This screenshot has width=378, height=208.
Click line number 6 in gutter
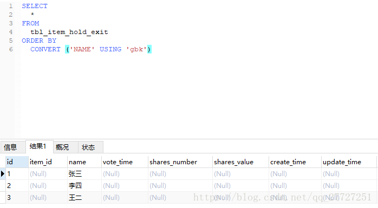(11, 49)
